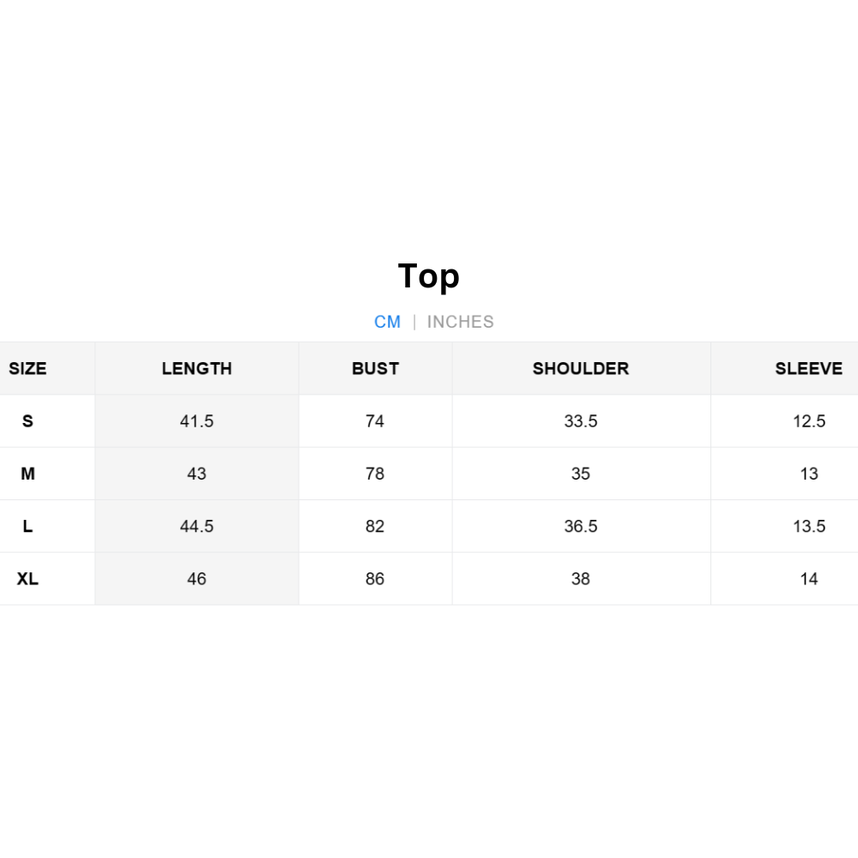Click the 33.5 shoulder cell
Image resolution: width=858 pixels, height=858 pixels.
tap(581, 420)
